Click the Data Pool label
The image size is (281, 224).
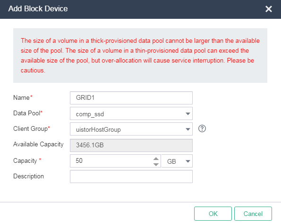tap(27, 113)
